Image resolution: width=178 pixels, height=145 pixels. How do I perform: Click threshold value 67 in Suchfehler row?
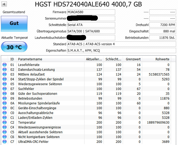coord(139,89)
